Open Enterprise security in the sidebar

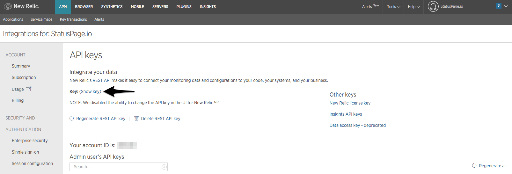(x=30, y=141)
